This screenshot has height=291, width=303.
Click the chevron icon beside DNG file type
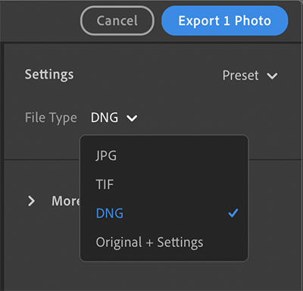tap(132, 118)
